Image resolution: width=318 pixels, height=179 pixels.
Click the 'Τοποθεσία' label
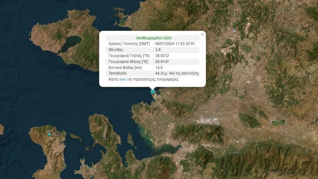[118, 73]
